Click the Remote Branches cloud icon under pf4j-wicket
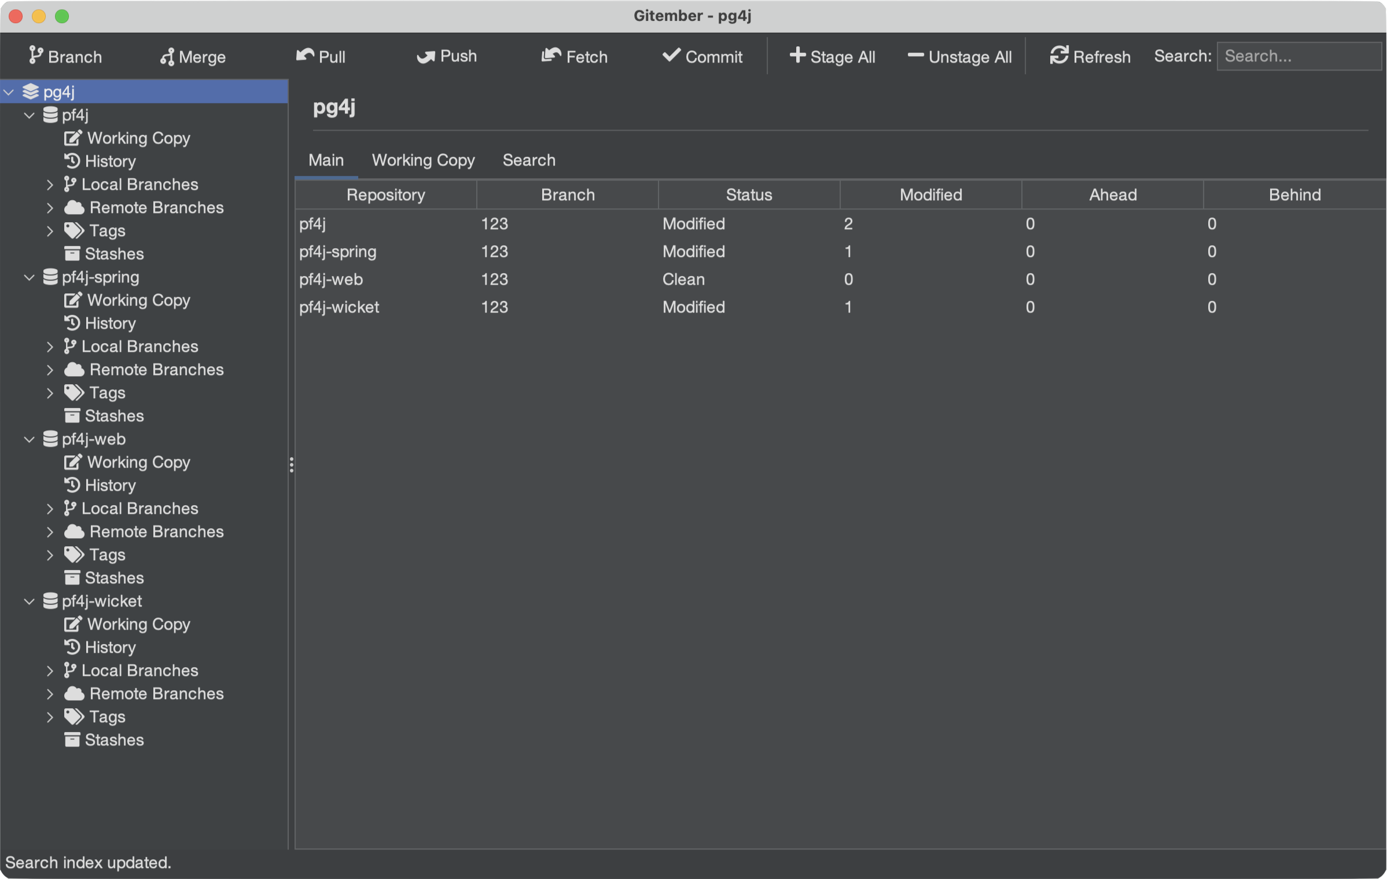The width and height of the screenshot is (1387, 879). coord(74,693)
